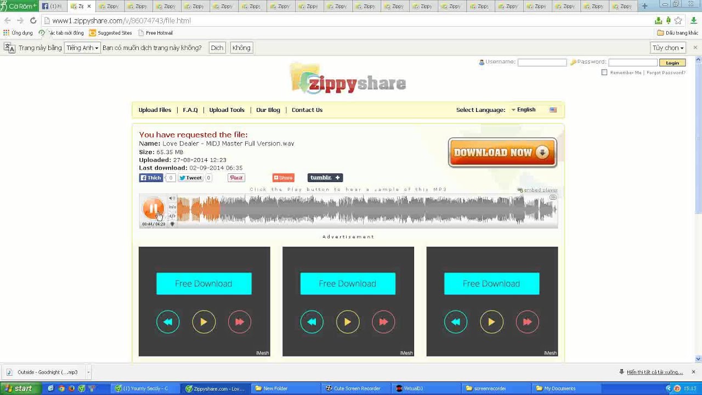Focus the Password input field
Viewport: 702px width, 395px height.
[x=632, y=63]
